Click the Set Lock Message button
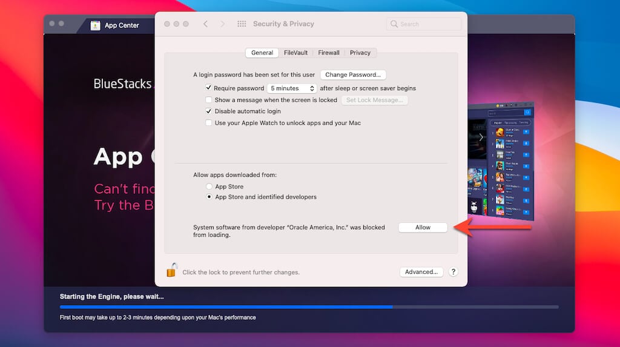This screenshot has height=347, width=620. pyautogui.click(x=374, y=100)
